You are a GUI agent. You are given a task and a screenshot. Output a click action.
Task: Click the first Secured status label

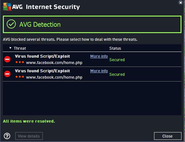click(117, 60)
